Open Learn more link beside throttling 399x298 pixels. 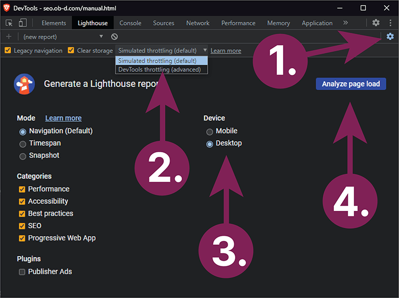tap(226, 51)
